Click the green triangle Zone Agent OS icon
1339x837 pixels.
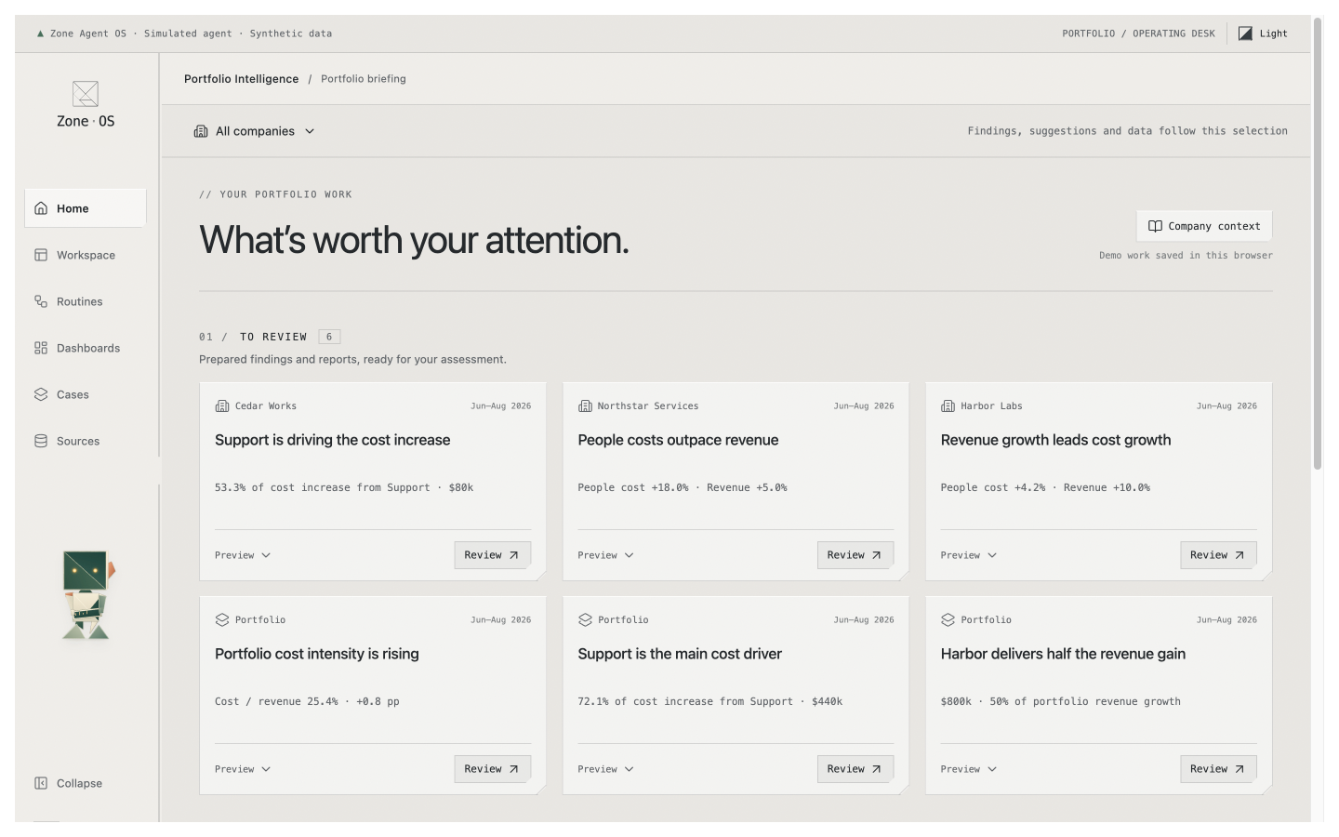(x=40, y=33)
